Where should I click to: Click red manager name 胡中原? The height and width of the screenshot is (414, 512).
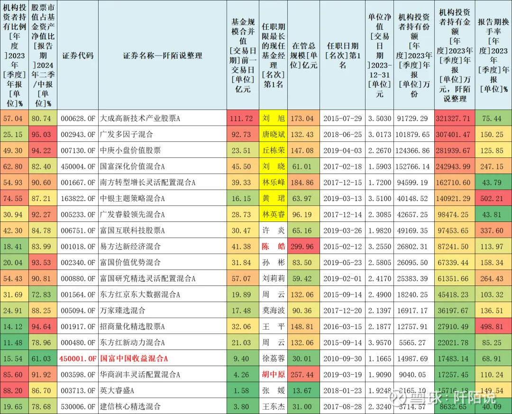click(x=274, y=375)
